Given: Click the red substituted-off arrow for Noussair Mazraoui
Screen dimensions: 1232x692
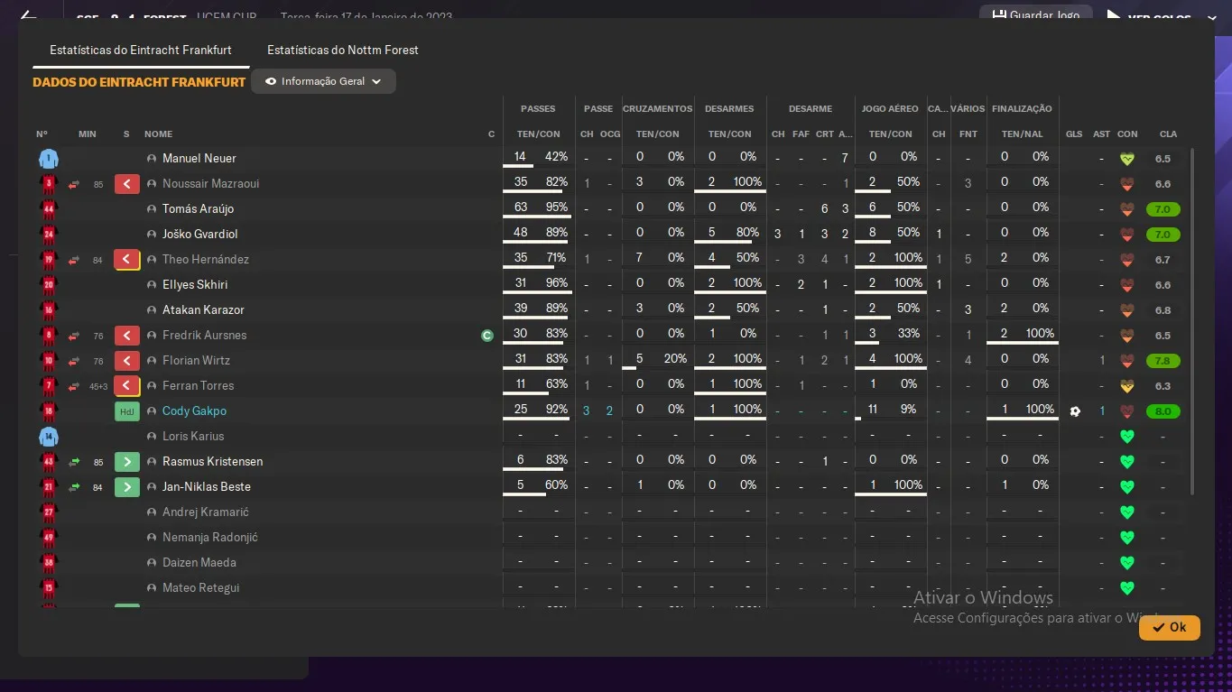Looking at the screenshot, I should [126, 184].
